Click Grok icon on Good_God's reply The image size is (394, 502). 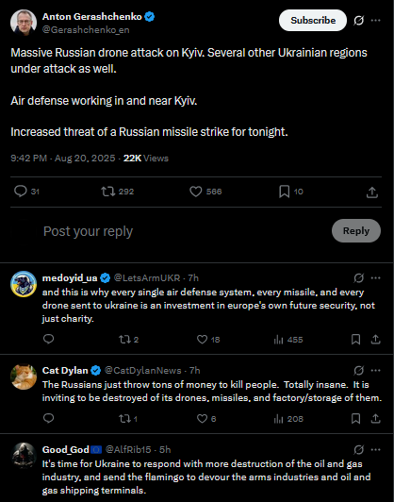coord(358,450)
